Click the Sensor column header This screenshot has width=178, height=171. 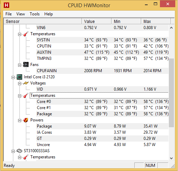[43, 21]
